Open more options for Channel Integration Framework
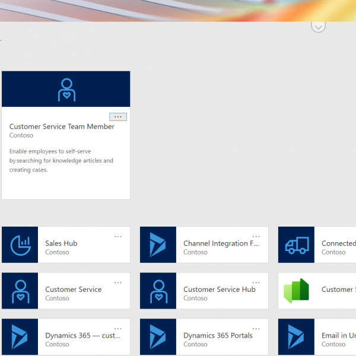The height and width of the screenshot is (356, 356). tap(256, 237)
